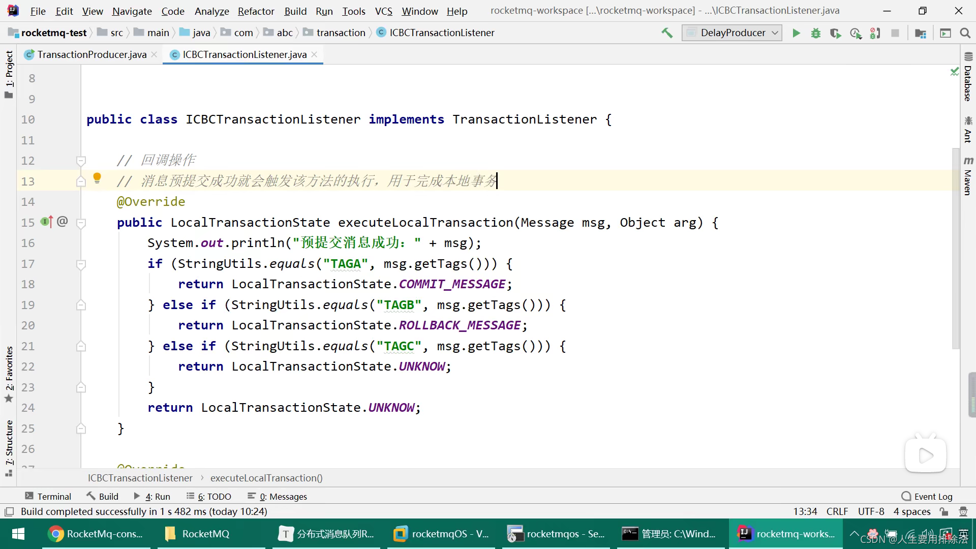Click the @ annotation gutter mark on line 15

click(62, 222)
